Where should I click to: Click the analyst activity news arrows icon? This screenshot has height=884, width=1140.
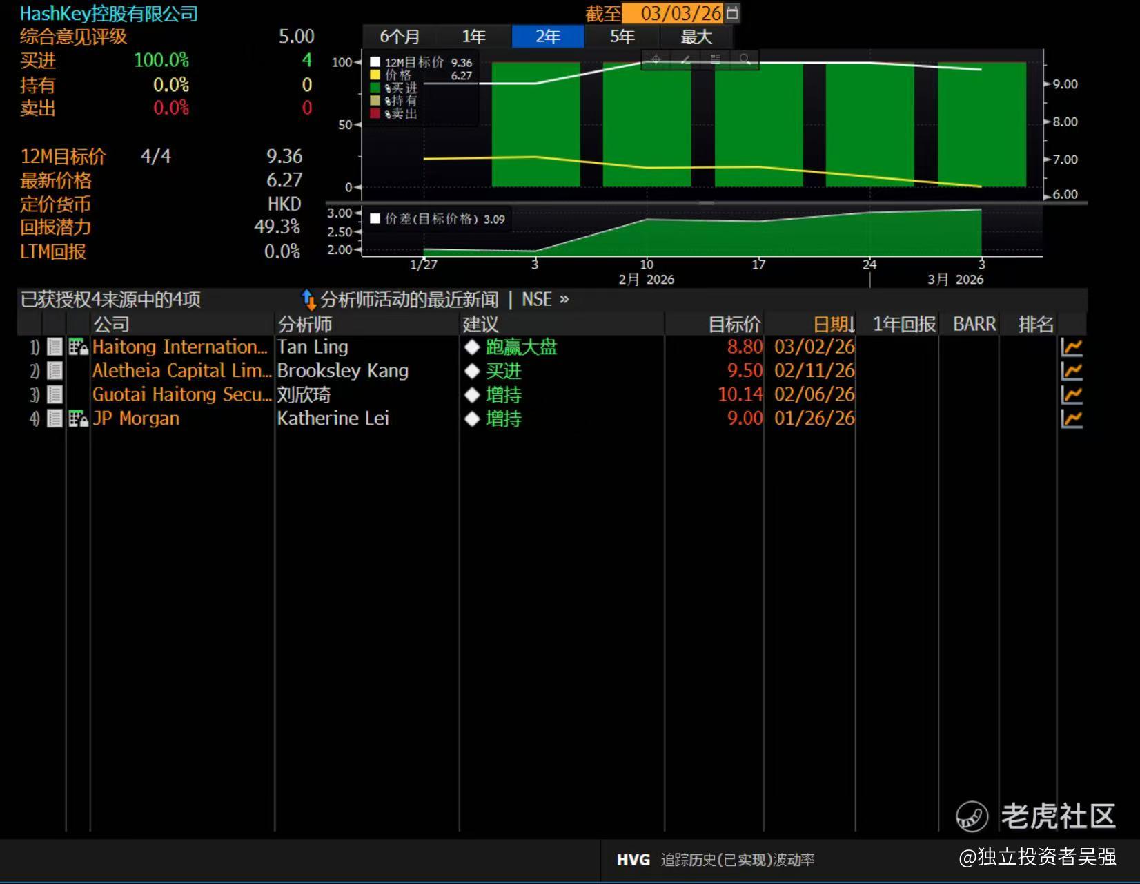(x=308, y=300)
